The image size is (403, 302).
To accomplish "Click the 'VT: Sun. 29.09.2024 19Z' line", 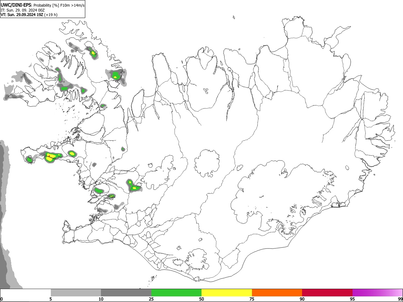I will (x=22, y=15).
